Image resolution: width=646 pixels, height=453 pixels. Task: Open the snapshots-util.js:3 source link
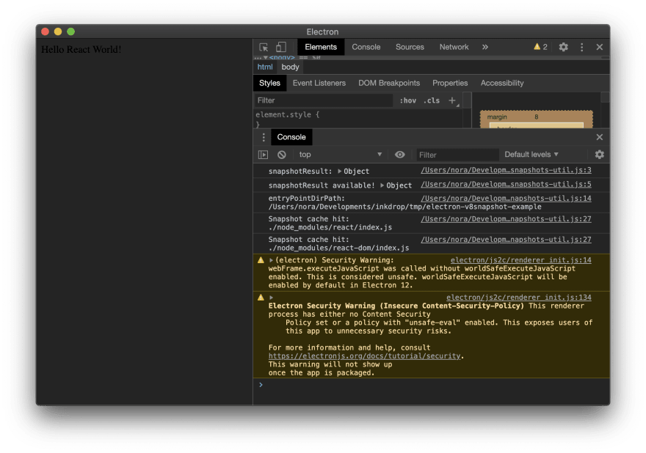pyautogui.click(x=506, y=170)
